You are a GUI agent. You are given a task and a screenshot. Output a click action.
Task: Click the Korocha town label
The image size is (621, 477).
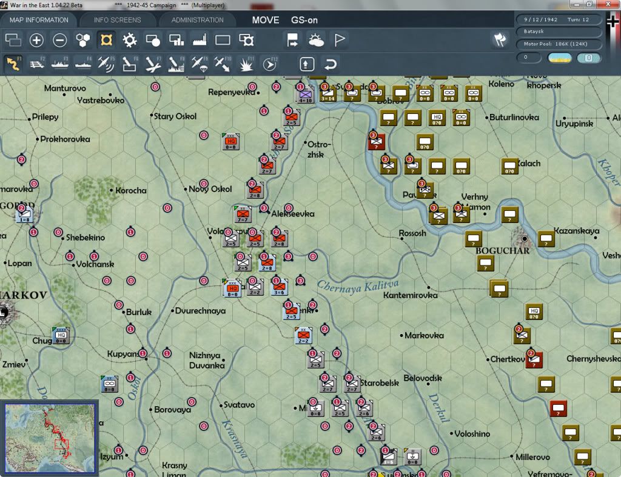131,190
